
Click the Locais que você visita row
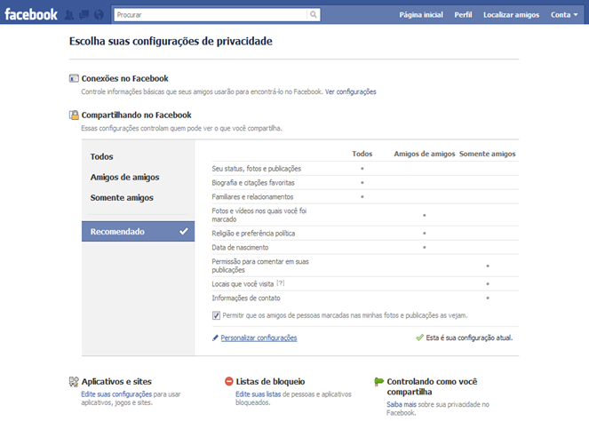coord(365,284)
